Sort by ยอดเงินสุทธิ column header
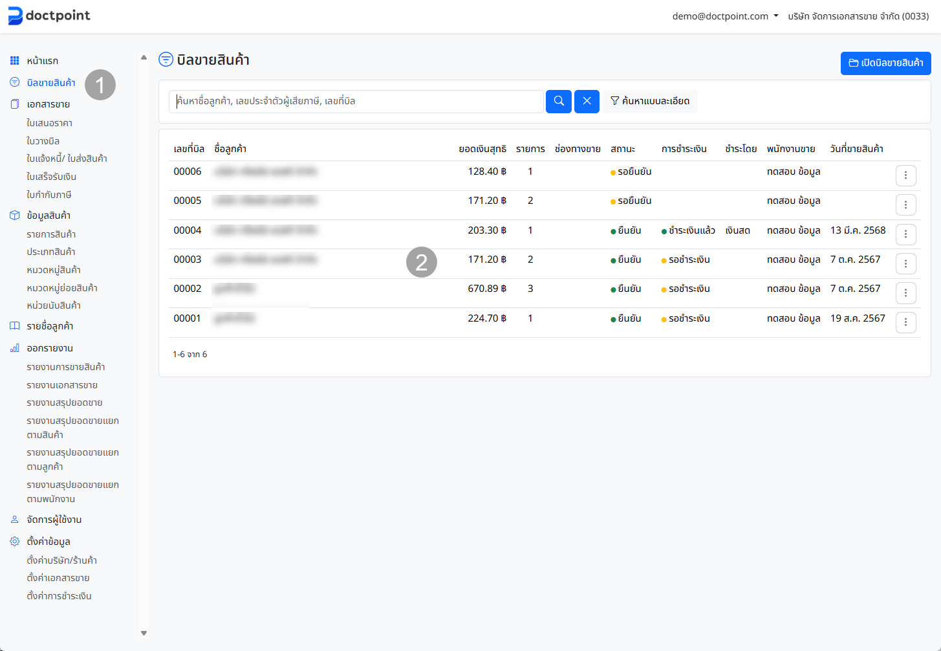Image resolution: width=941 pixels, height=651 pixels. coord(482,149)
